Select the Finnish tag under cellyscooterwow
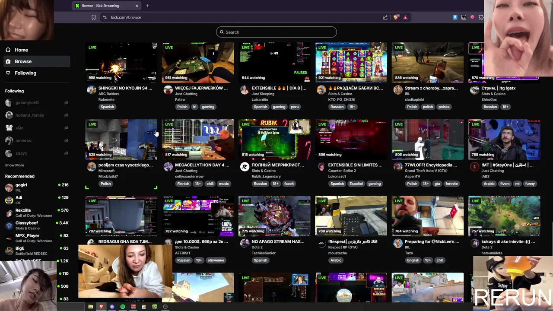The width and height of the screenshot is (553, 311). [183, 184]
